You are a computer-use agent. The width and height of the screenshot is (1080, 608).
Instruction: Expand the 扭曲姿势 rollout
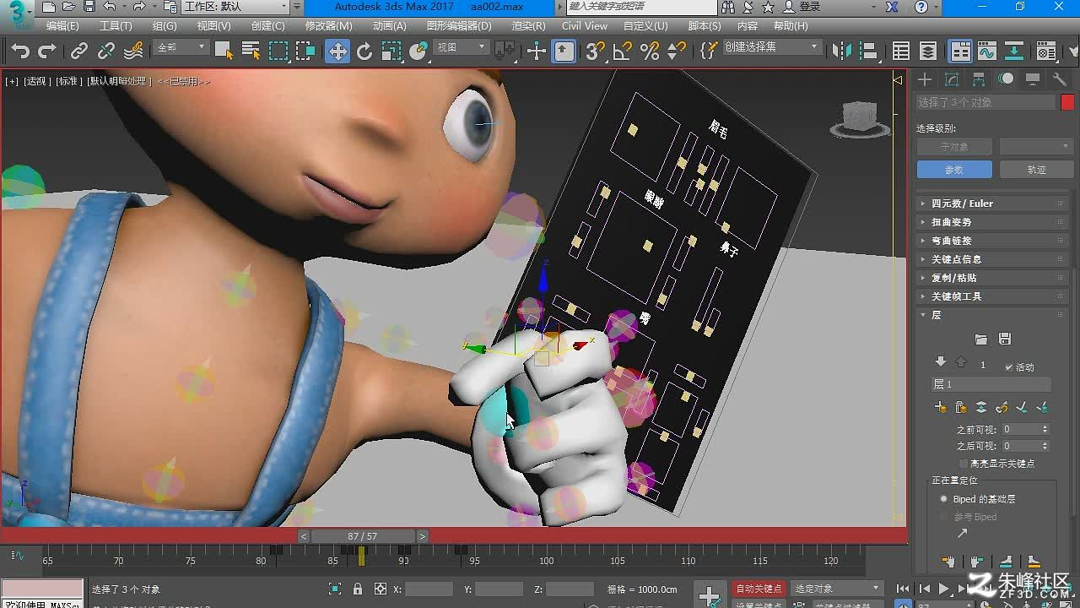991,222
